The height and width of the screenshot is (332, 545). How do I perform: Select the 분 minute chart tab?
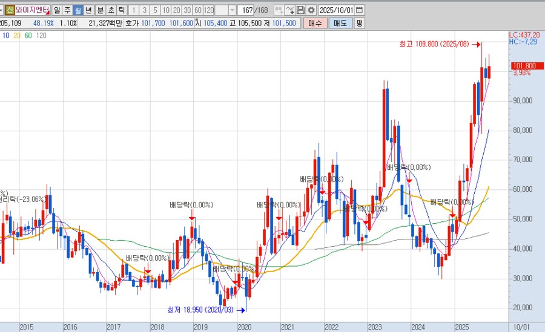pyautogui.click(x=100, y=10)
